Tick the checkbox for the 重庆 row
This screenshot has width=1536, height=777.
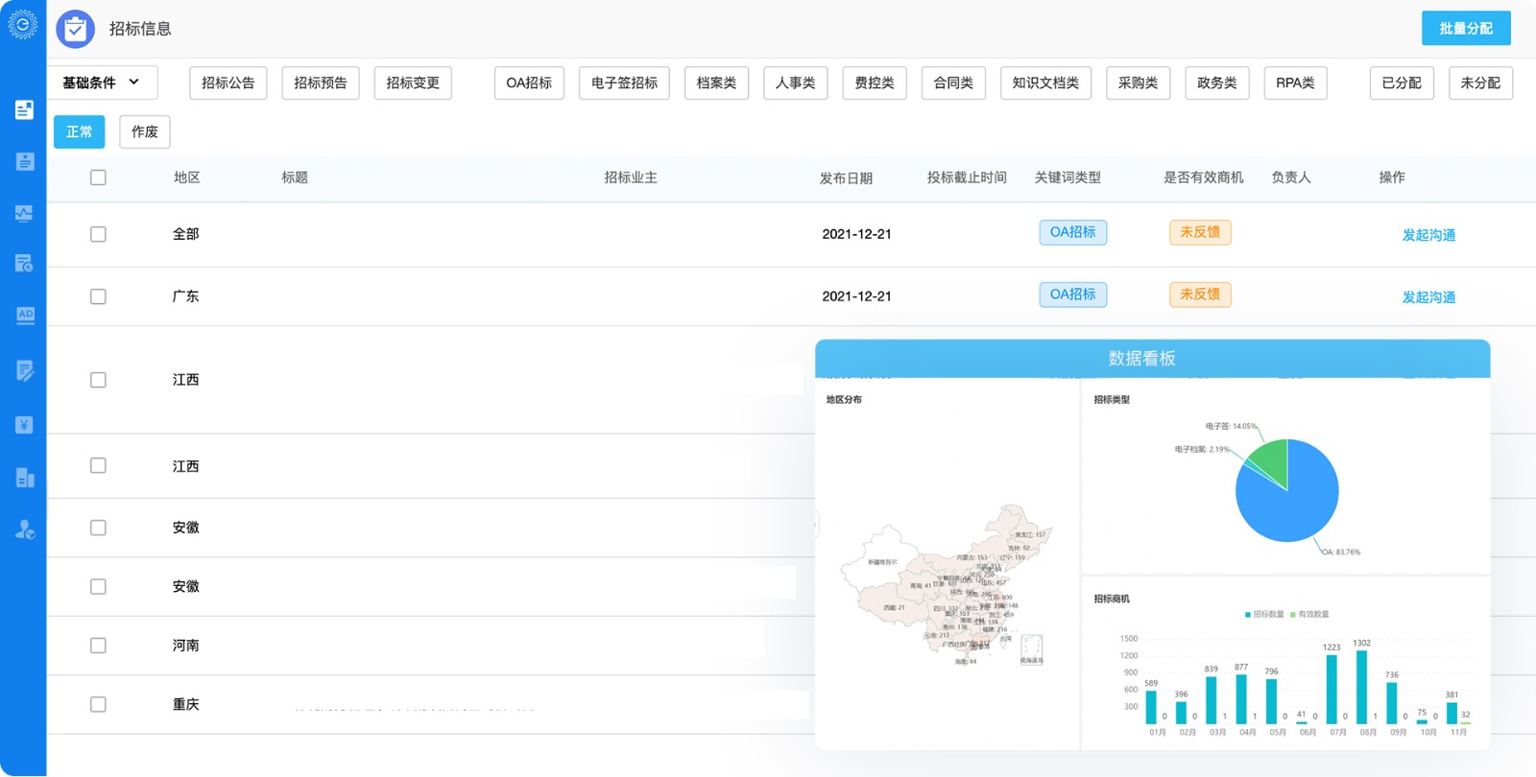click(x=98, y=704)
